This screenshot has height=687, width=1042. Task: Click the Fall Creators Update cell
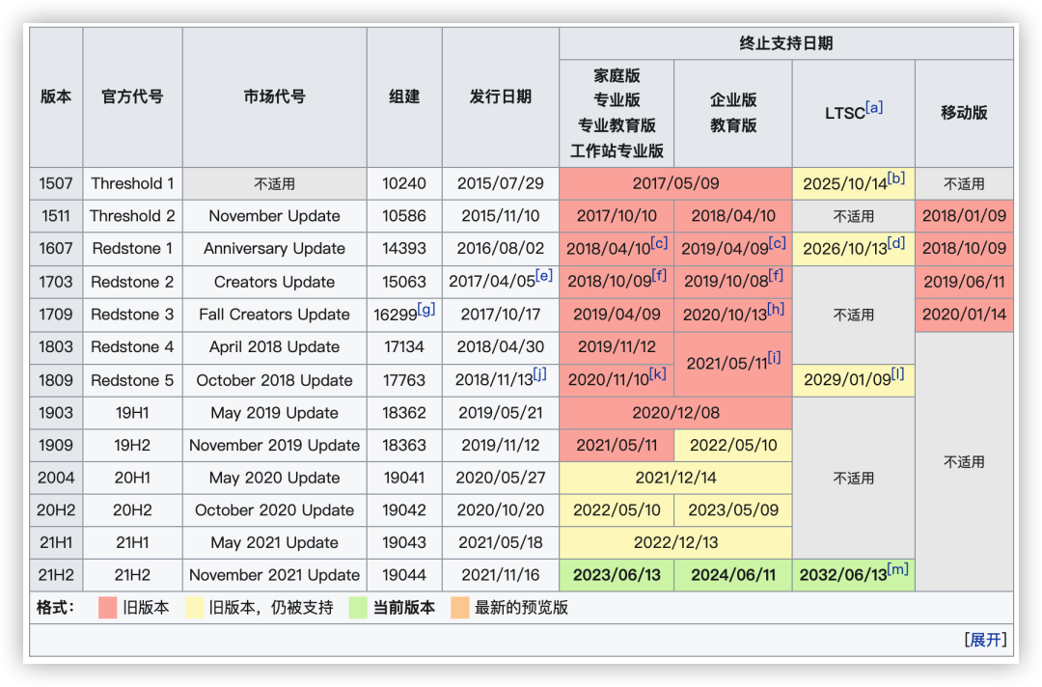coord(274,315)
